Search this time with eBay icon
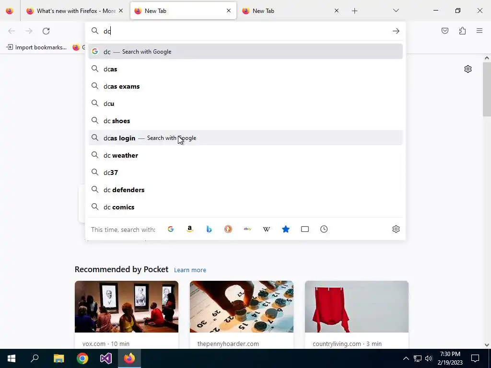This screenshot has height=368, width=491. [247, 229]
